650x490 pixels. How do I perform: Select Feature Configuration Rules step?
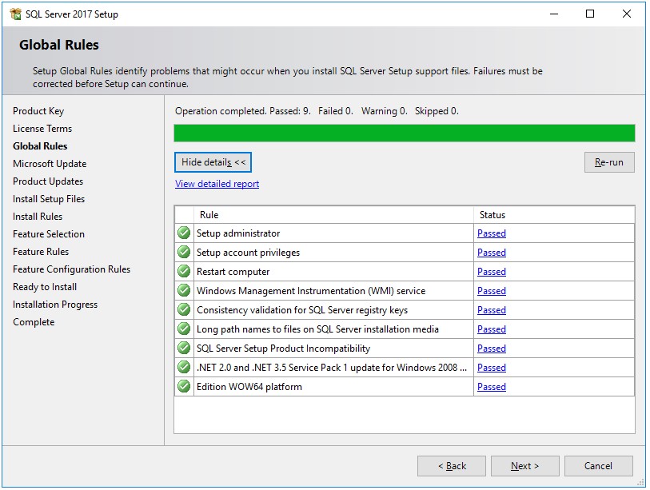tap(71, 269)
